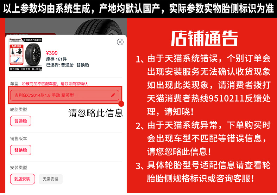Click the pencil edit icon for car model
The image size is (277, 195).
pyautogui.click(x=113, y=95)
